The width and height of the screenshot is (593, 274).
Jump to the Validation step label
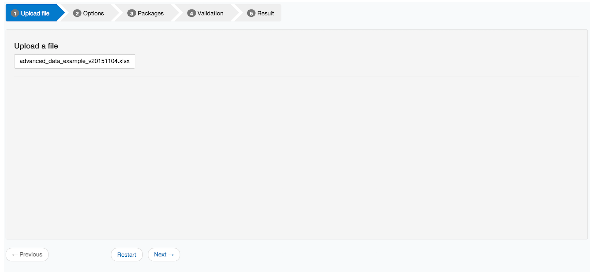click(210, 13)
